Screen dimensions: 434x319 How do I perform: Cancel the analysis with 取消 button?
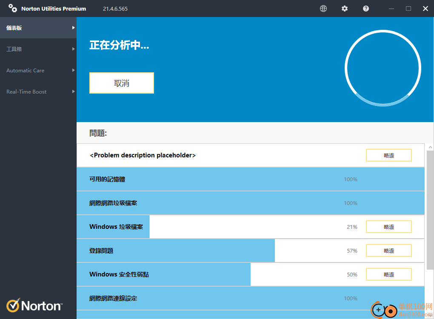point(122,83)
